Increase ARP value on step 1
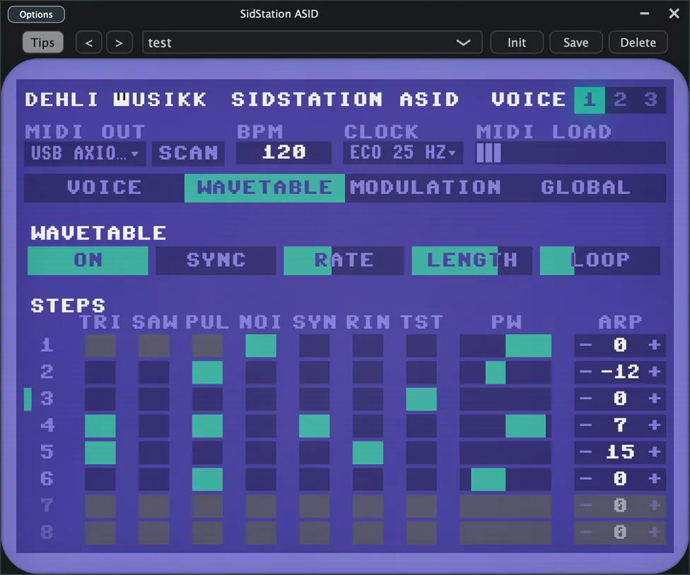The width and height of the screenshot is (690, 575). pos(655,345)
